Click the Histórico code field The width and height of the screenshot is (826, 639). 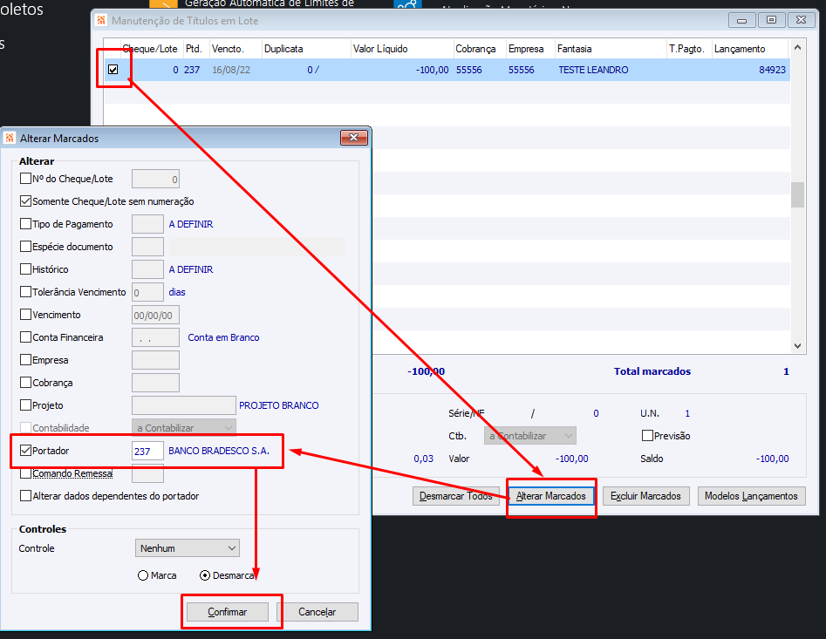tap(147, 269)
